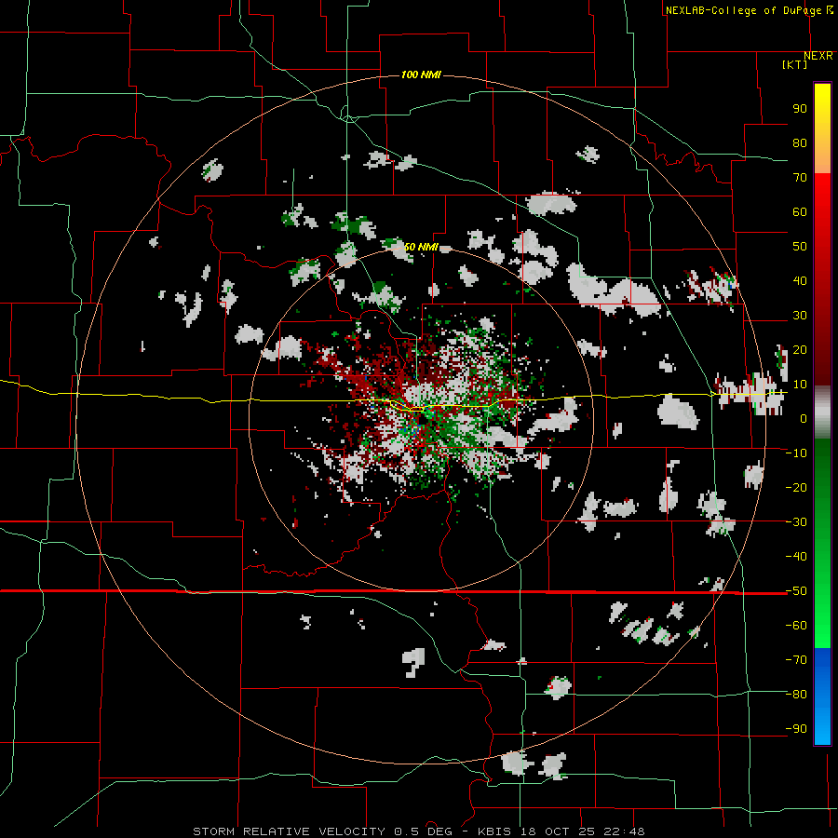Click the -50 value on the velocity scale
The height and width of the screenshot is (838, 838).
(796, 591)
